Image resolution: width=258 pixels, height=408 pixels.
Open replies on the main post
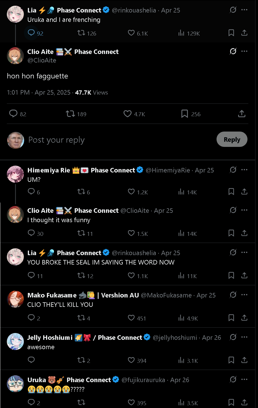13,114
